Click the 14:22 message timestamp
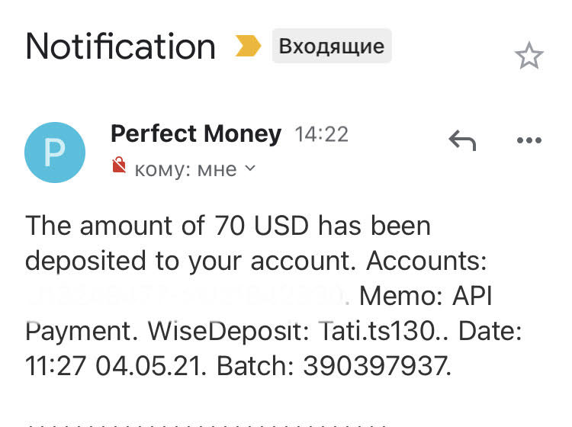The image size is (572, 427). pos(321,135)
